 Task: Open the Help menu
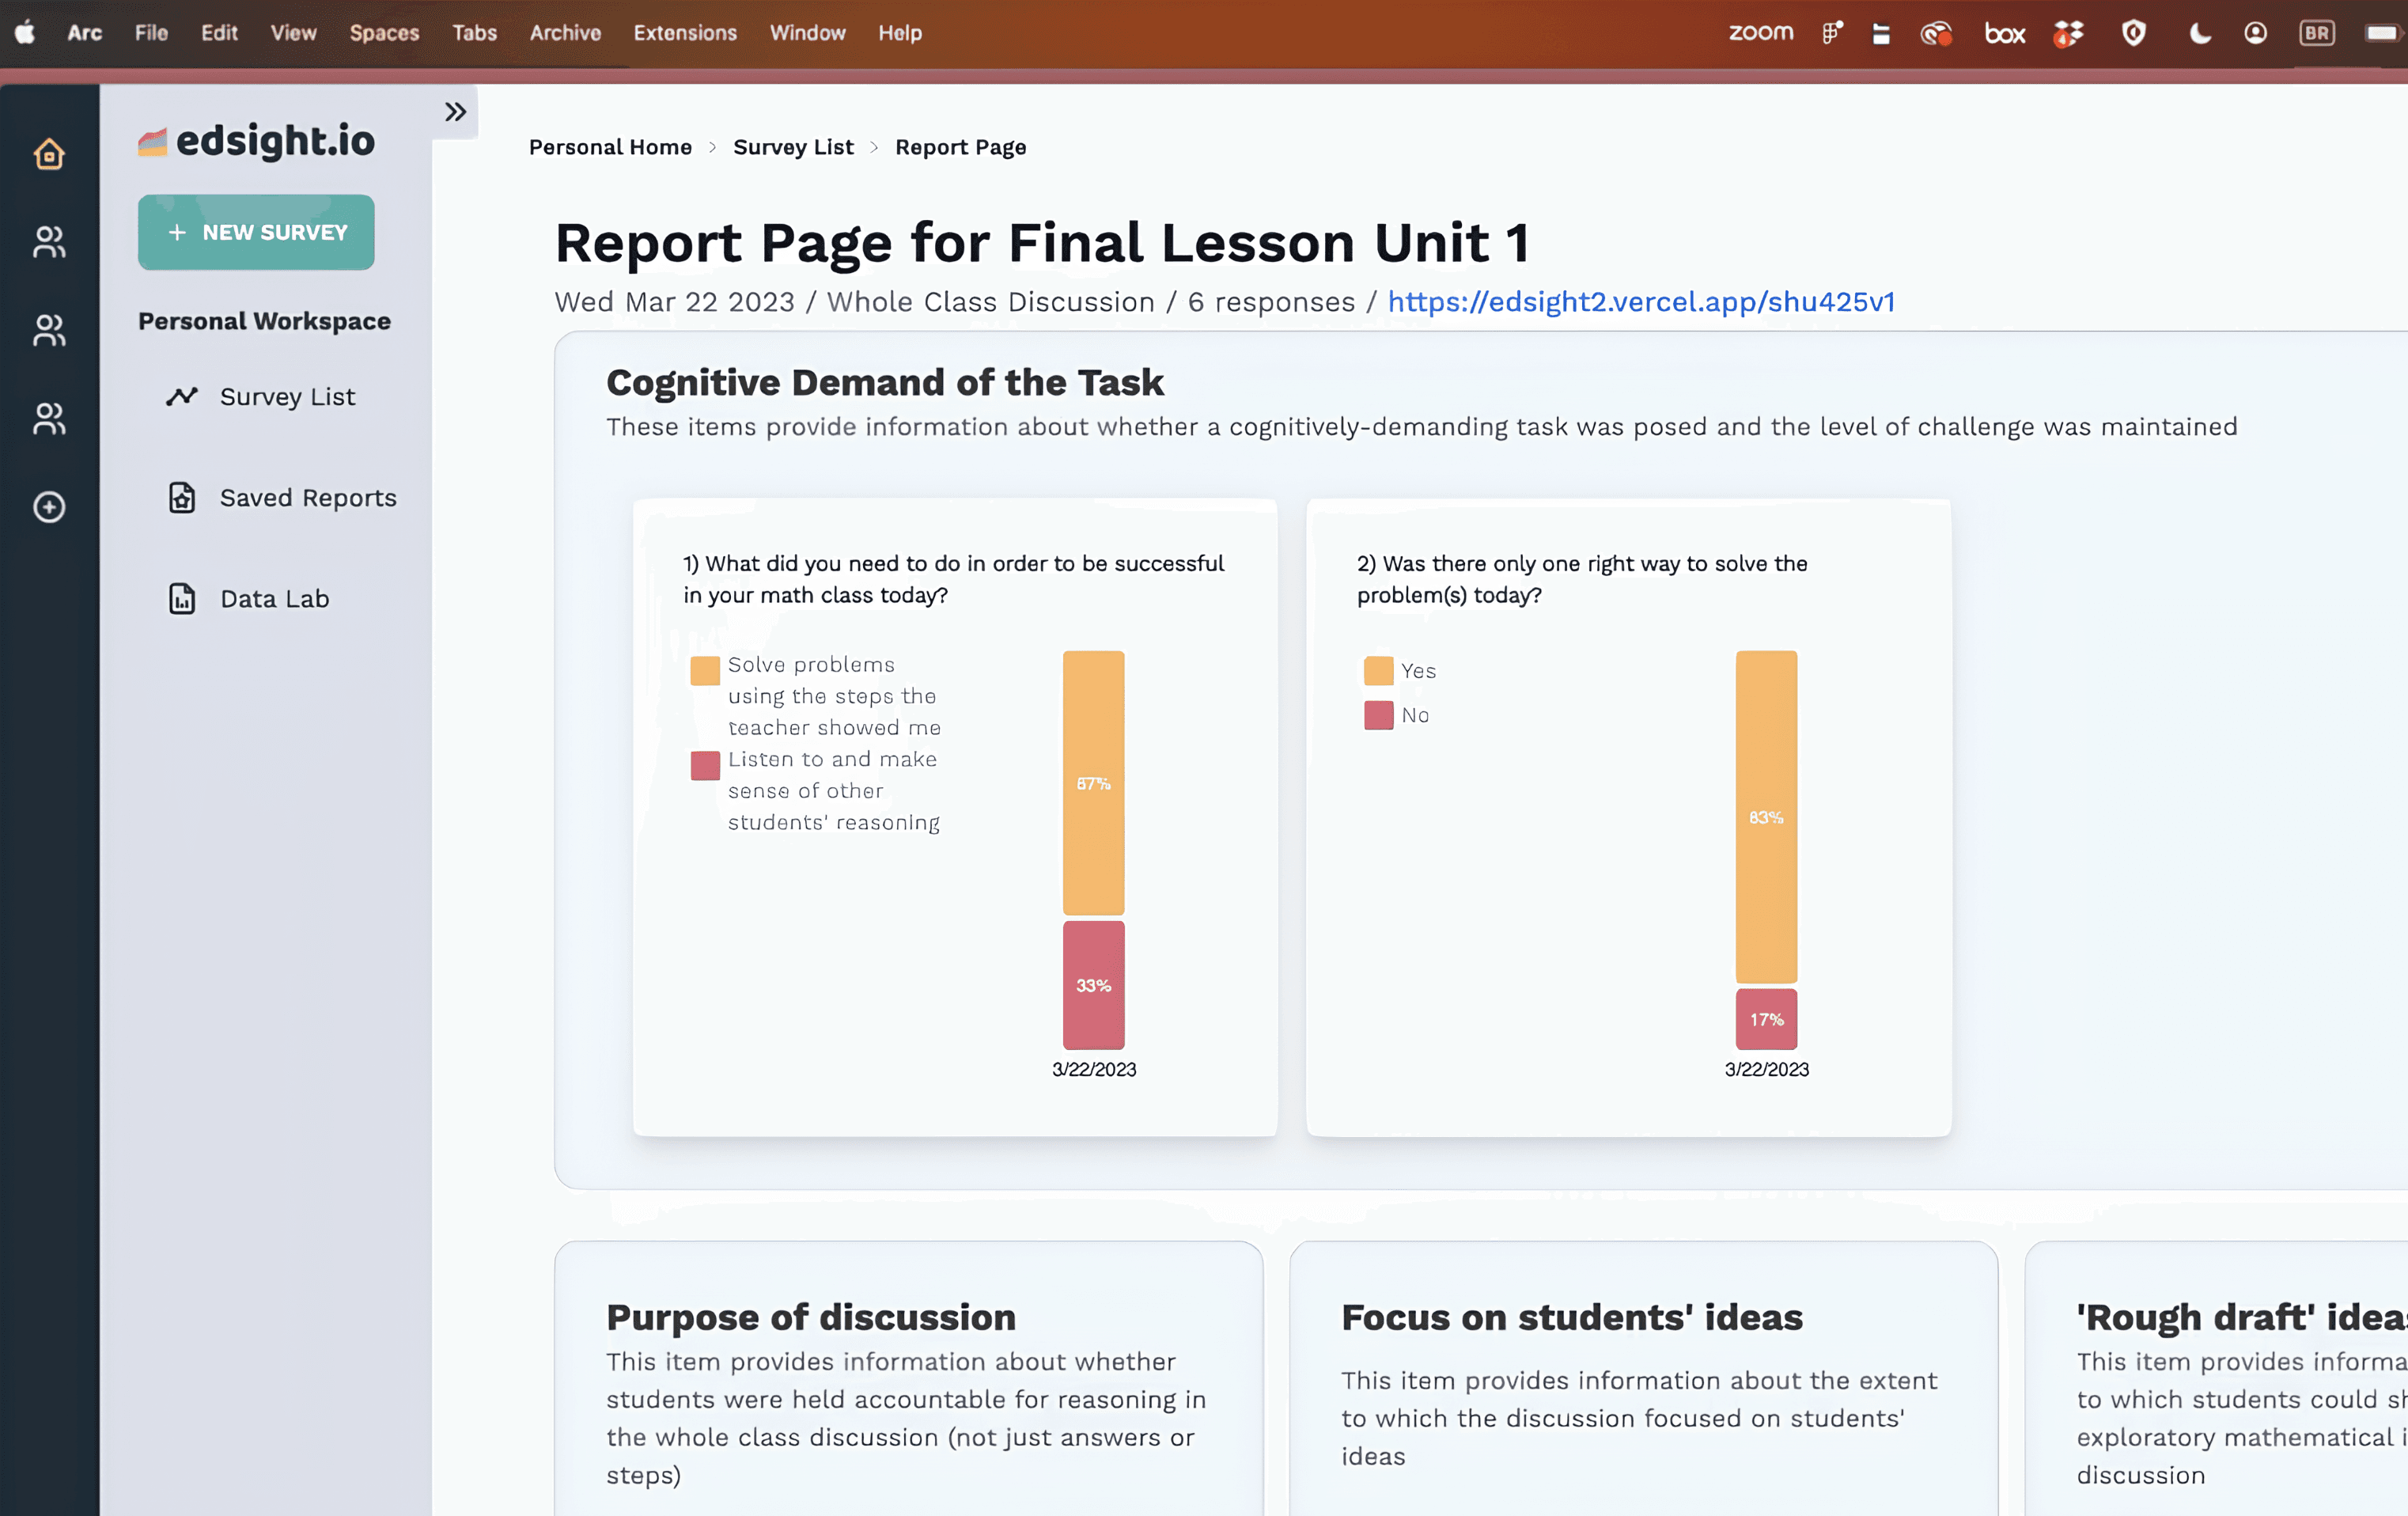click(x=900, y=33)
